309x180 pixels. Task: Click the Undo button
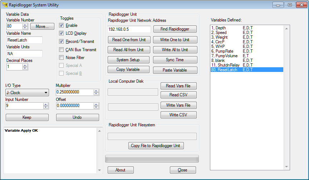click(x=78, y=117)
